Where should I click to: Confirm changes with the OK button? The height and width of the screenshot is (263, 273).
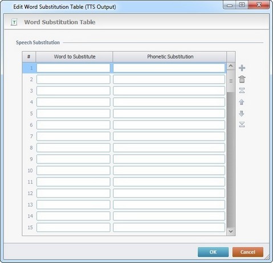coord(213,252)
